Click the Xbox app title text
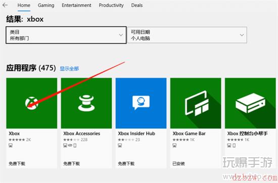 pos(14,134)
